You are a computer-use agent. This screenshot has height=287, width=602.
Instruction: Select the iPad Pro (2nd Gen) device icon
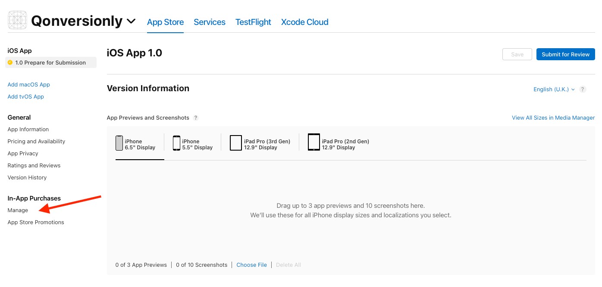(x=314, y=142)
